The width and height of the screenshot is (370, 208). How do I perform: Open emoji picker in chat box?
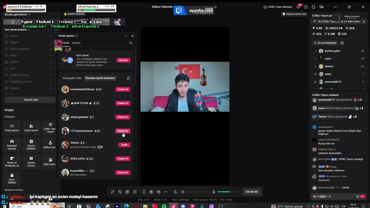click(x=358, y=196)
